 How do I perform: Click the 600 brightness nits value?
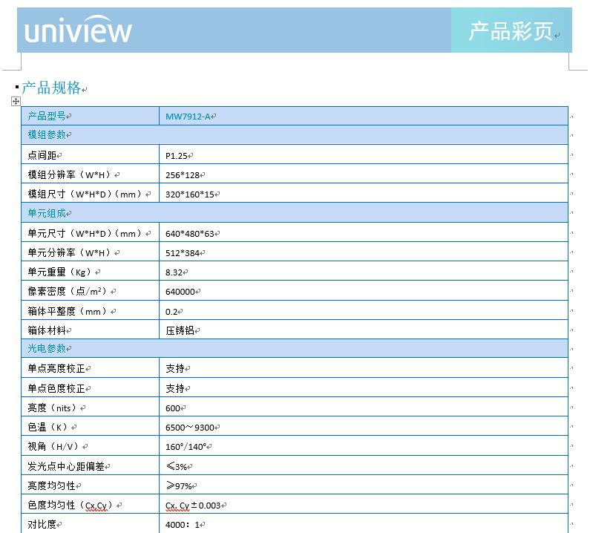click(x=174, y=408)
